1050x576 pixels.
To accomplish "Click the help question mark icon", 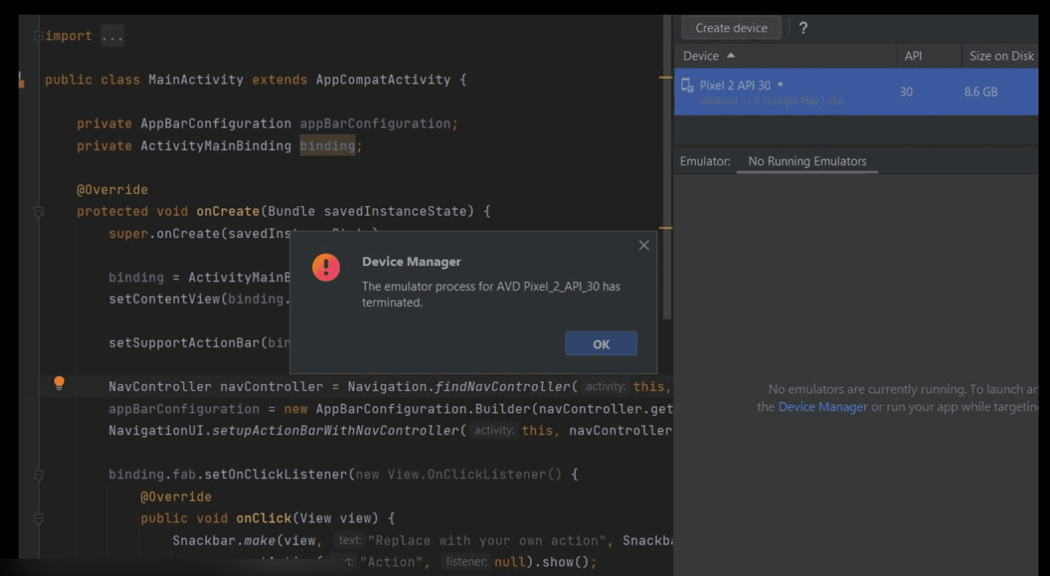I will pos(804,28).
